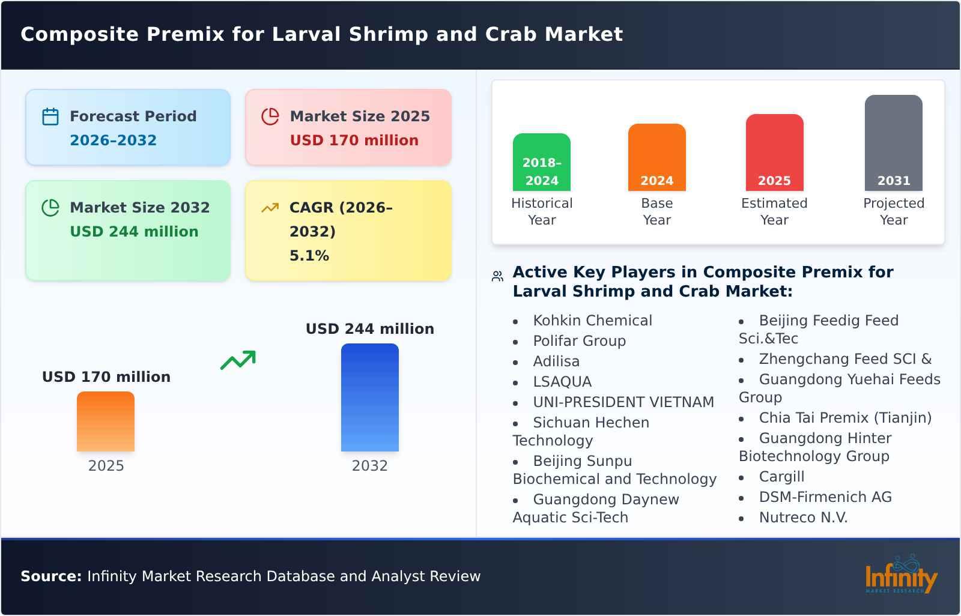
Task: Collapse the CAGR (2026–2032) card
Action: pyautogui.click(x=347, y=231)
